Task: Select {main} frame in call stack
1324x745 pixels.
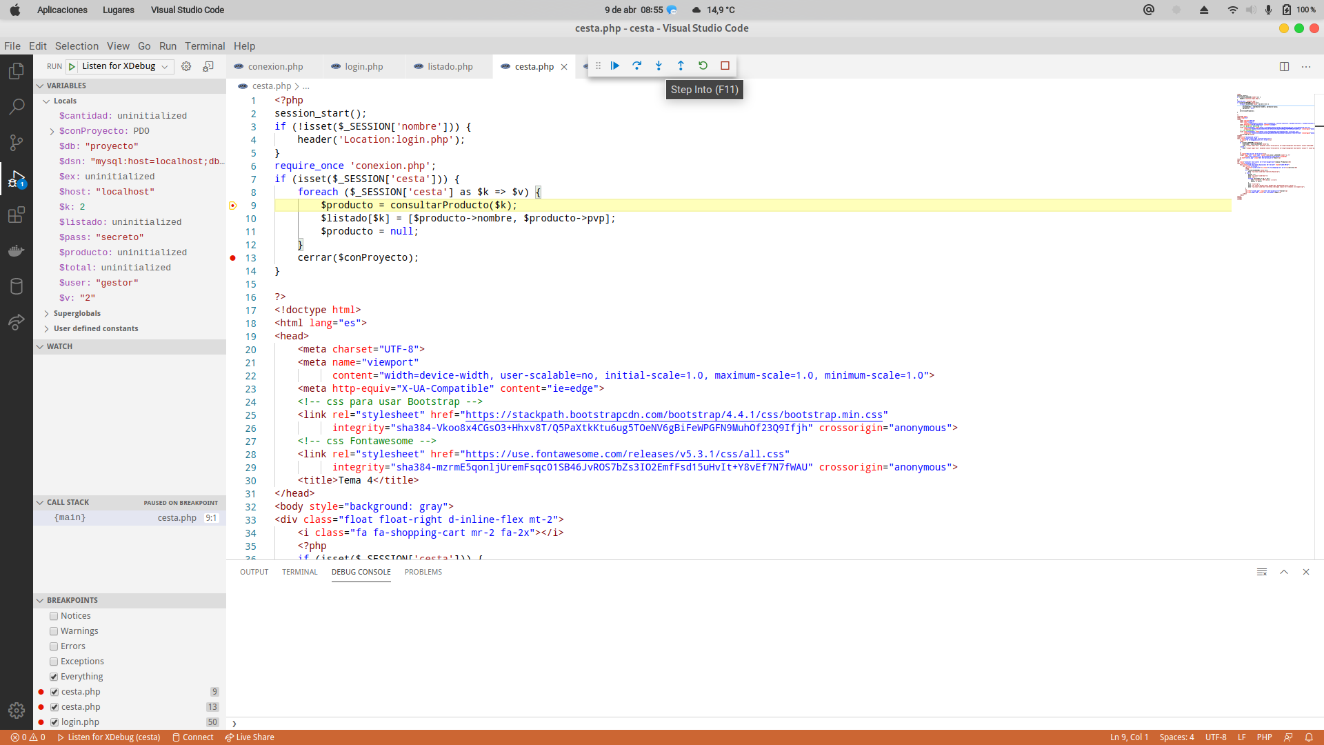Action: (x=130, y=518)
